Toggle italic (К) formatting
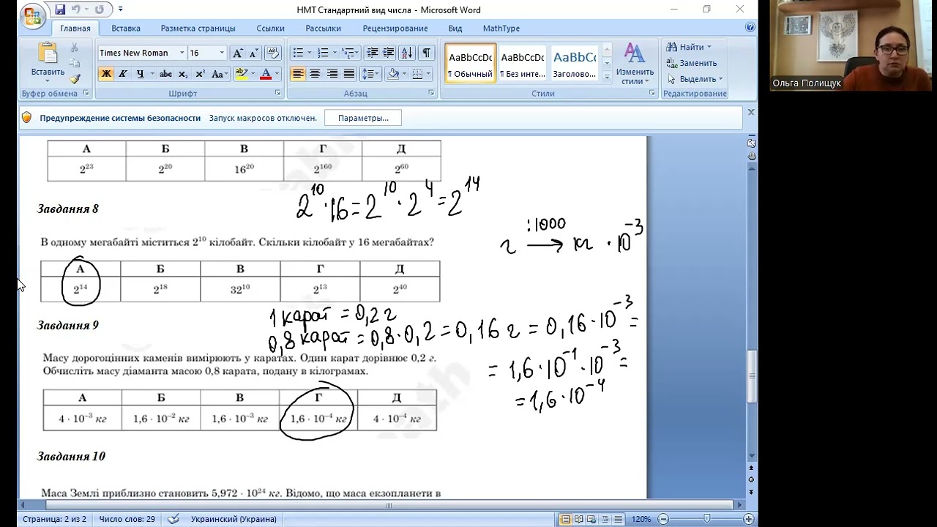This screenshot has height=527, width=937. tap(122, 74)
